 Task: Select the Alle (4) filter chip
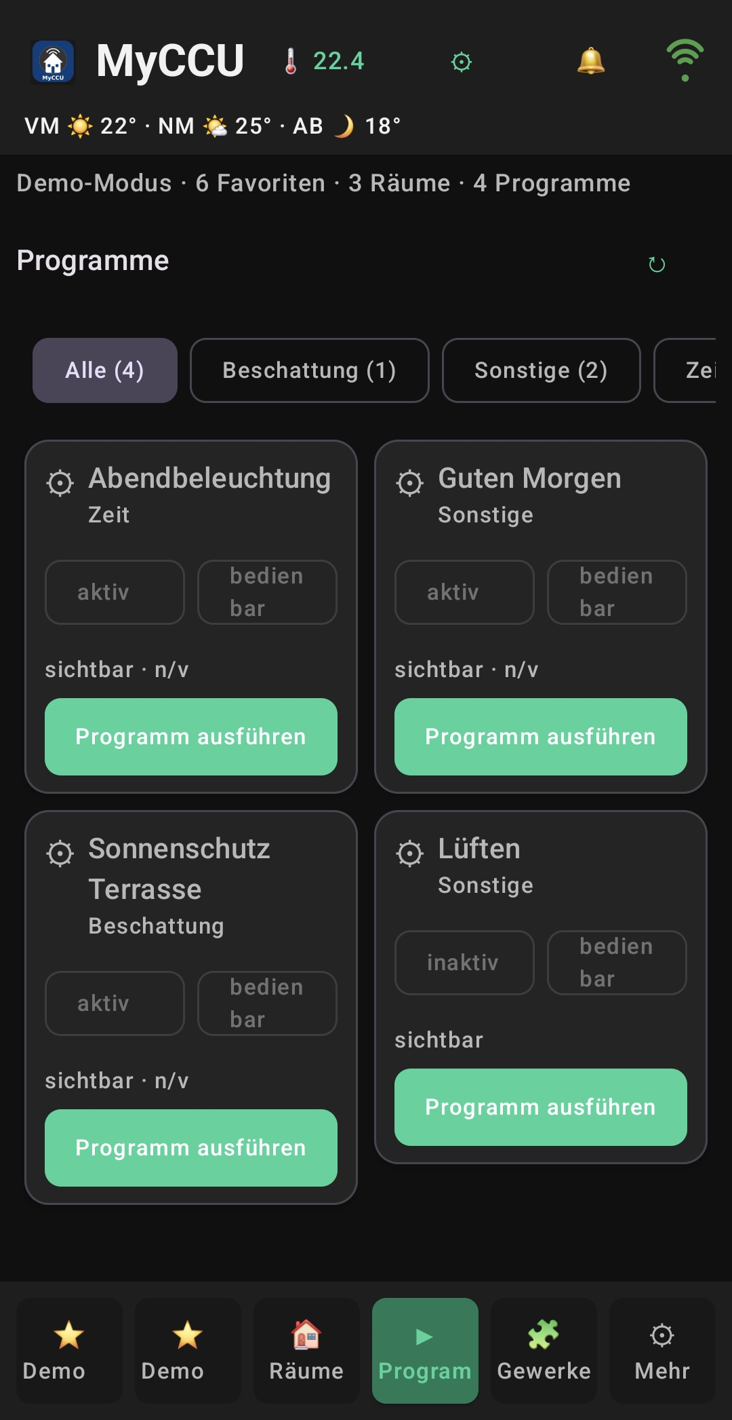pyautogui.click(x=105, y=370)
